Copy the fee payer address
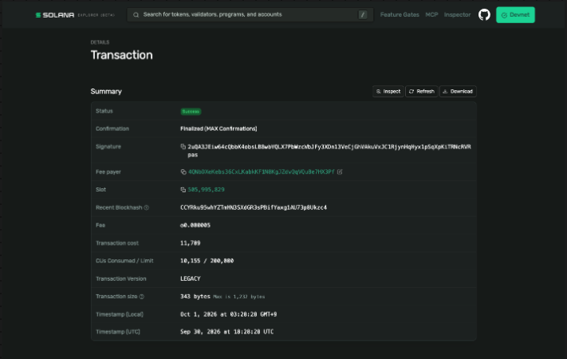 click(183, 172)
